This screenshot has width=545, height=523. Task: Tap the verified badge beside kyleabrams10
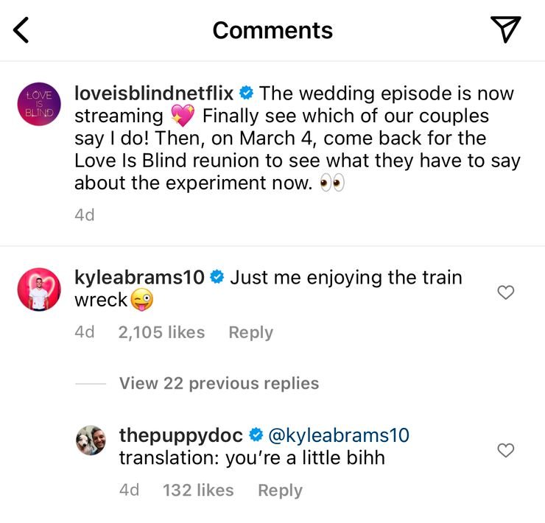pos(217,278)
